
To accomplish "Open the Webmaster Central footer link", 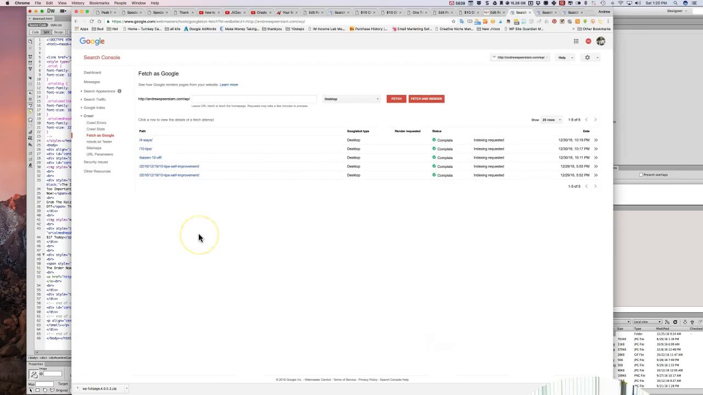I will coord(317,380).
